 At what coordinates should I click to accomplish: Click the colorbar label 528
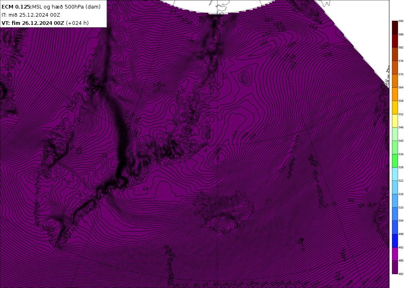[401, 167]
